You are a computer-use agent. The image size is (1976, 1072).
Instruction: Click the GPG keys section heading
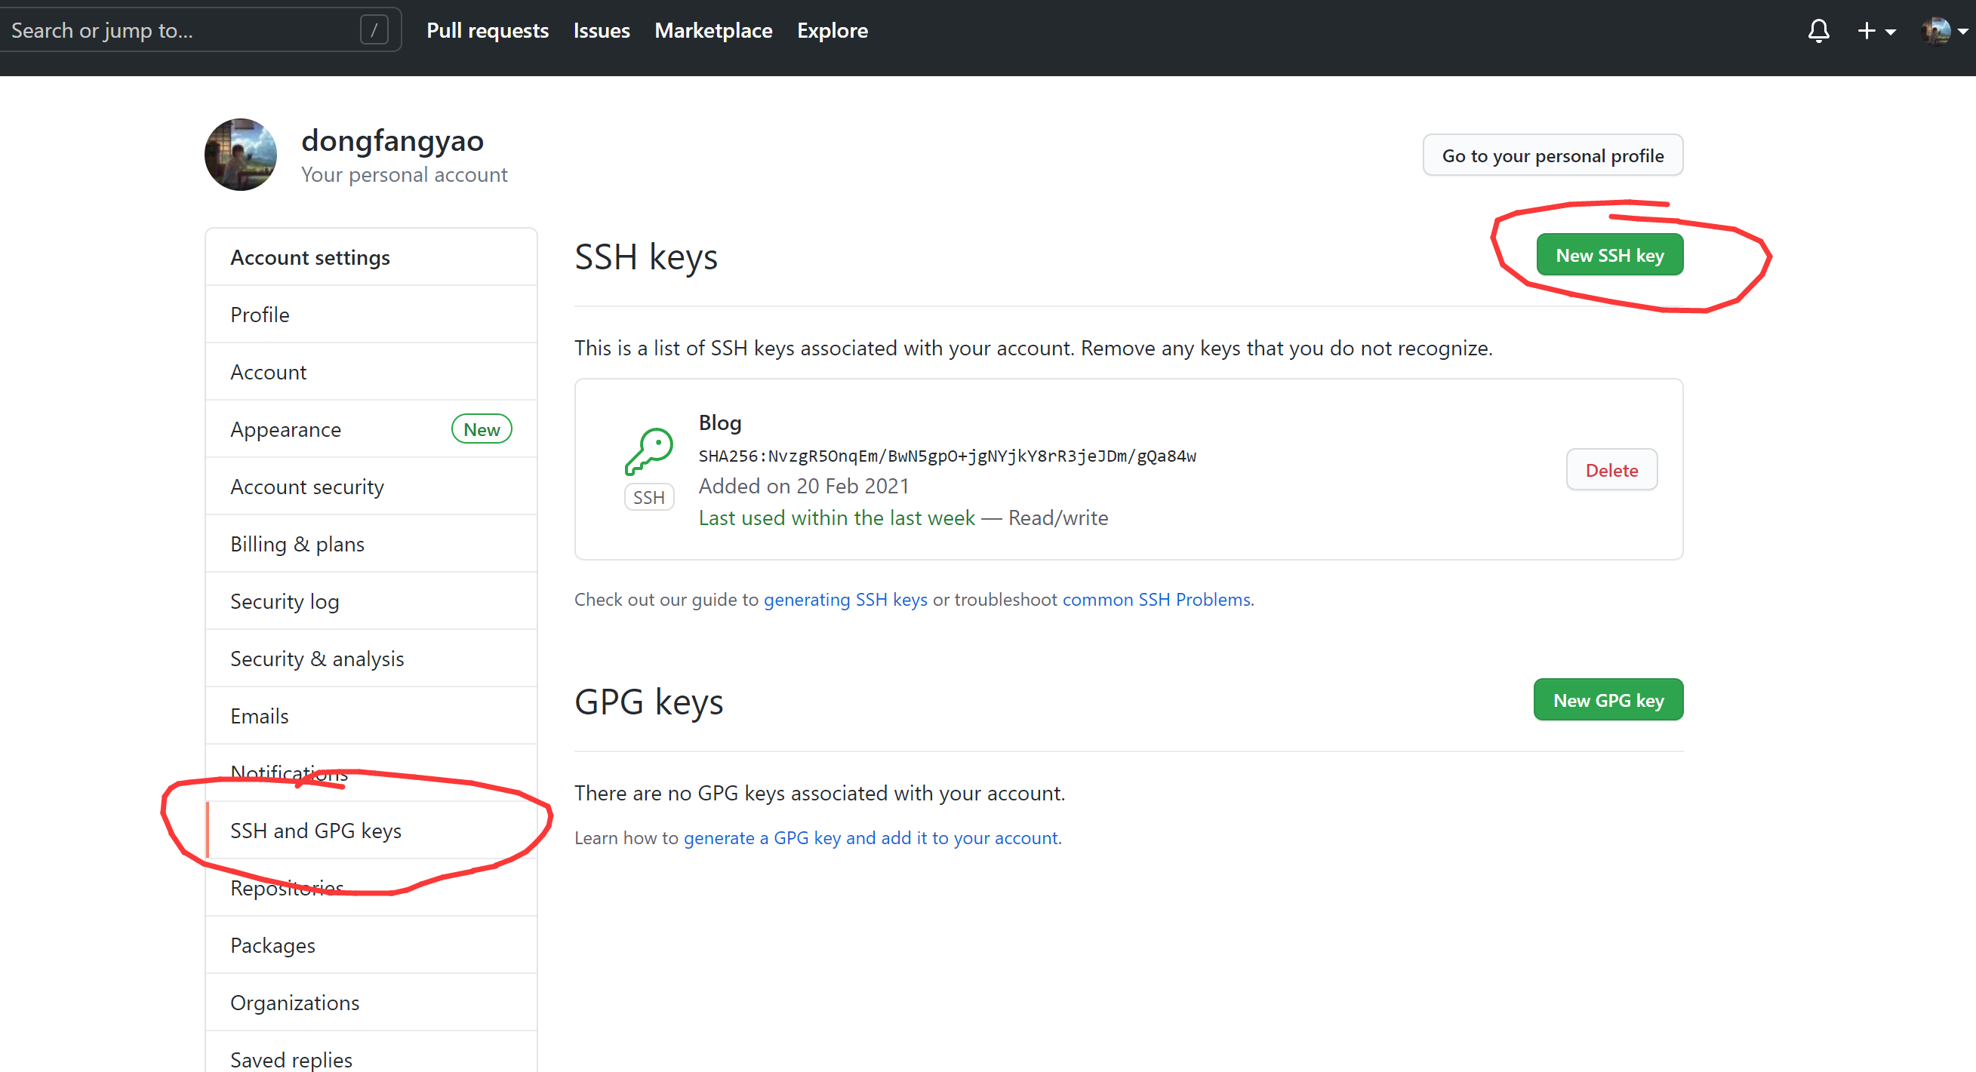pyautogui.click(x=649, y=702)
